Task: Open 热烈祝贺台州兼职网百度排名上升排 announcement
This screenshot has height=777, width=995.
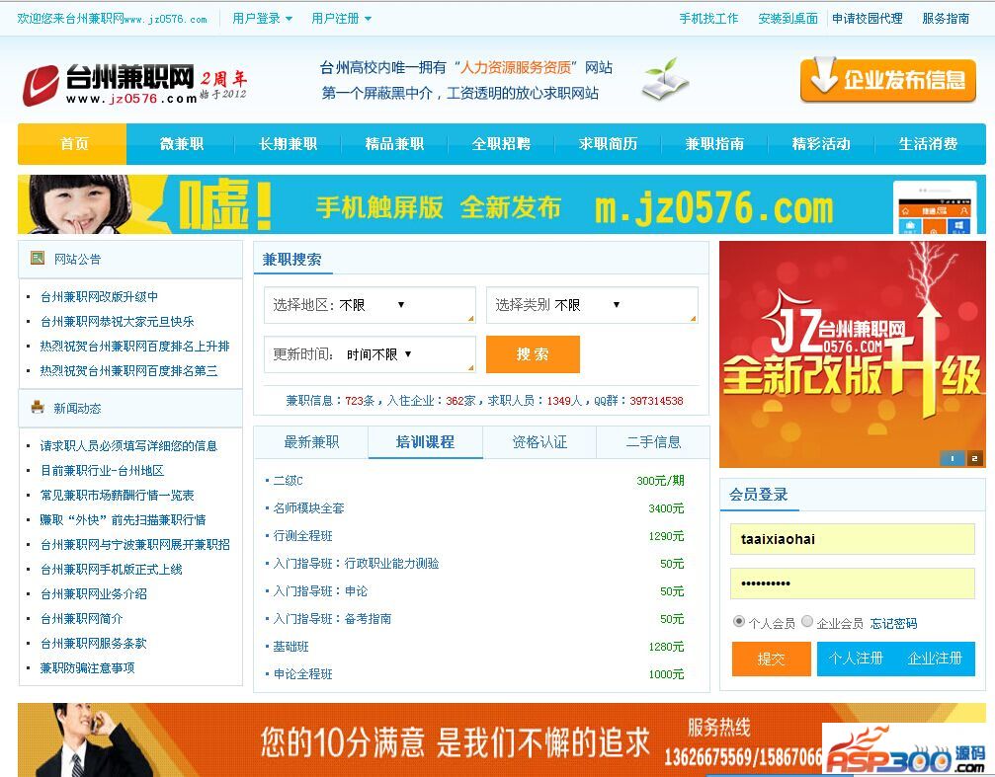Action: pos(134,347)
